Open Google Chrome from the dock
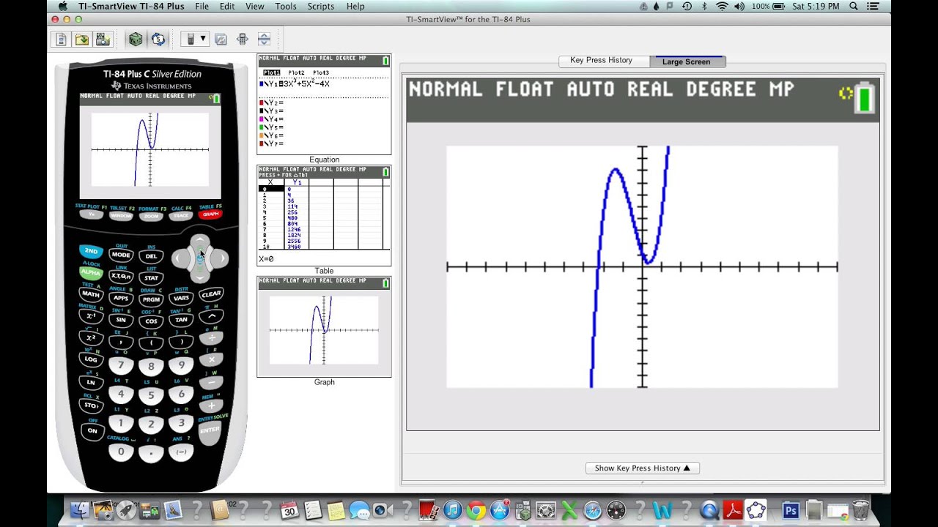 click(476, 509)
